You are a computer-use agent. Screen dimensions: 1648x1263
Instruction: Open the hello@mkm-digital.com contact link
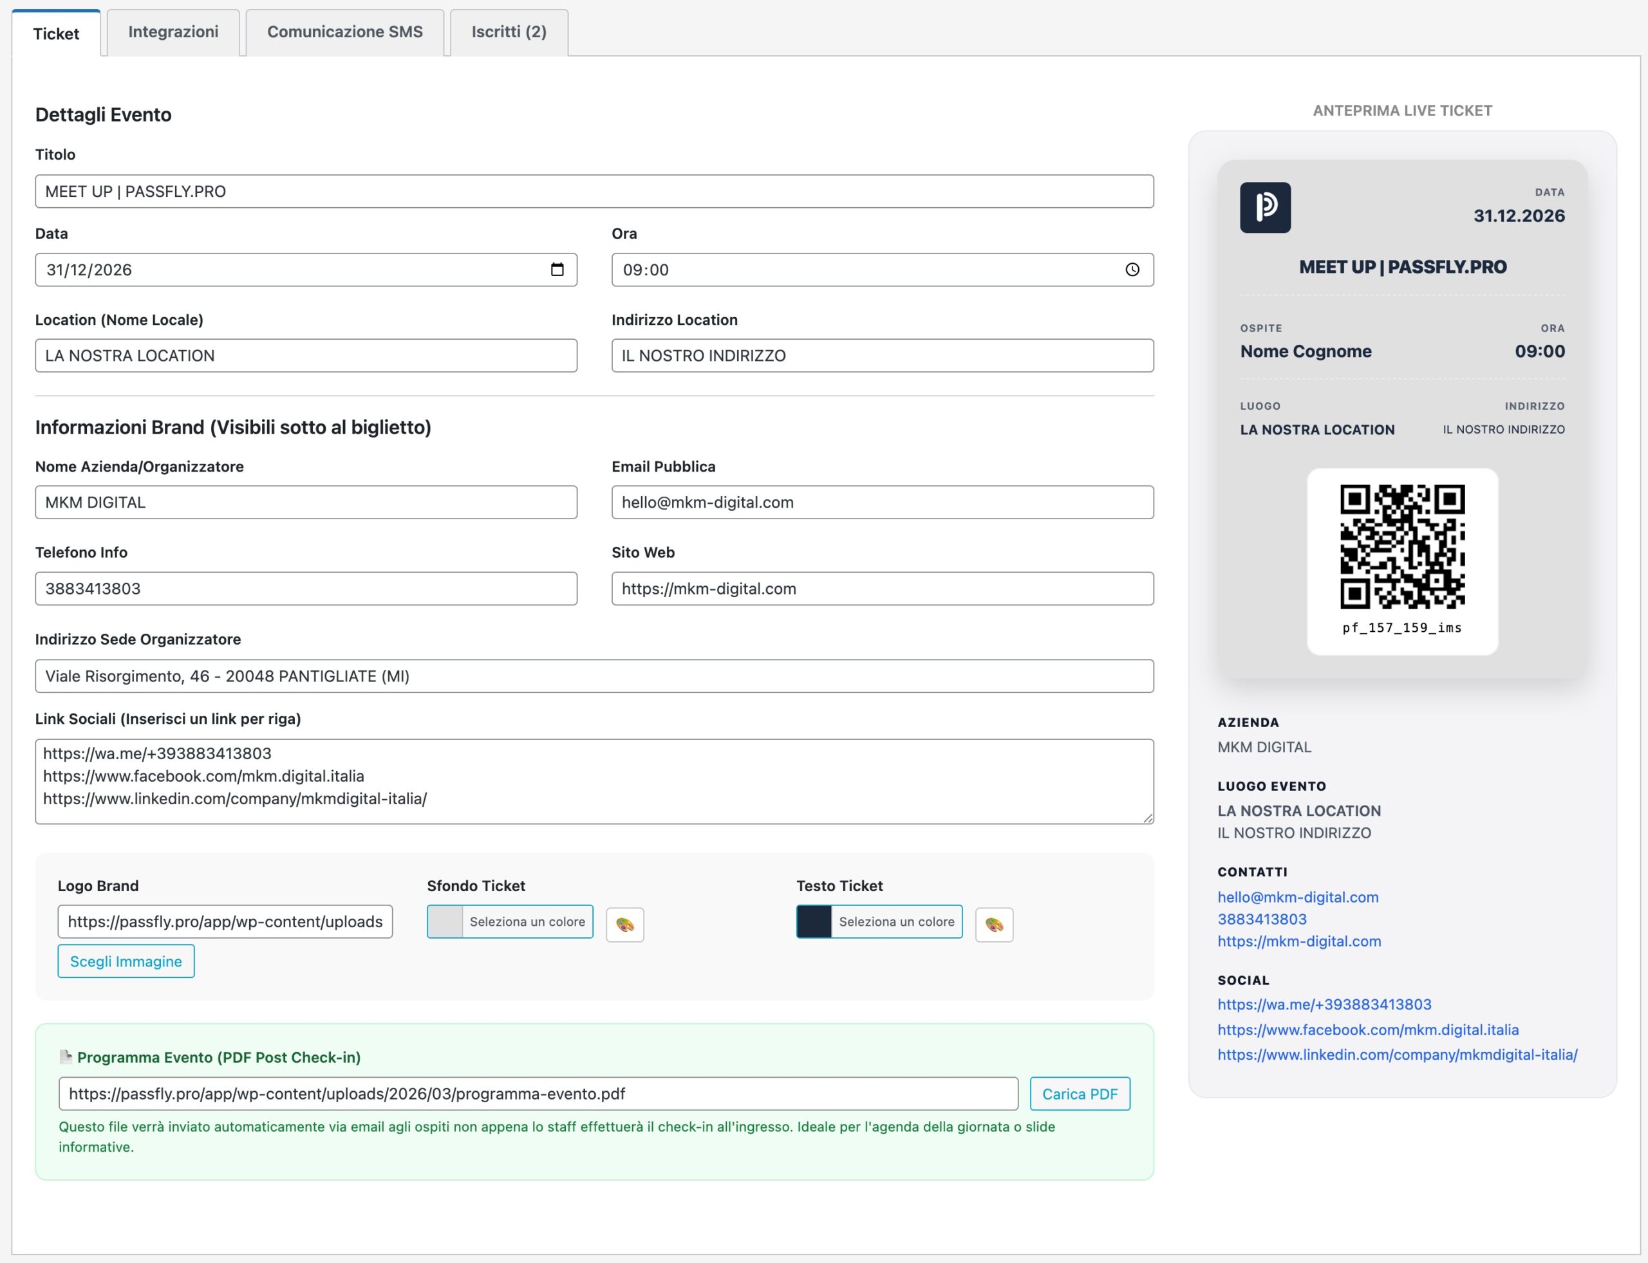click(x=1298, y=897)
